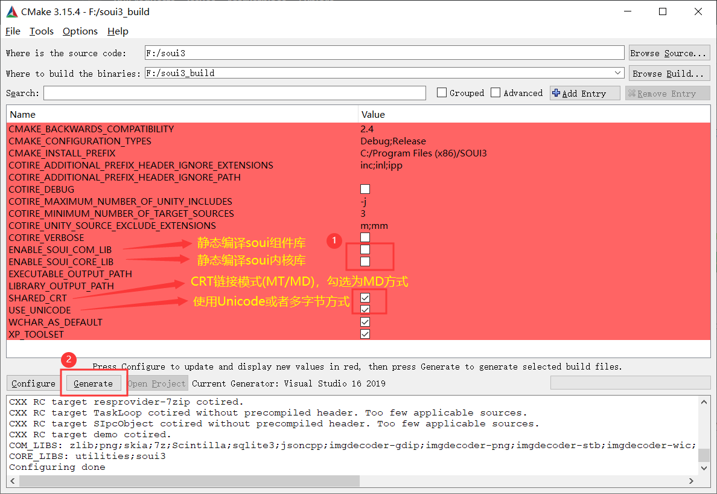Click 'Configuring done' line in output log
The width and height of the screenshot is (717, 494).
coord(57,467)
